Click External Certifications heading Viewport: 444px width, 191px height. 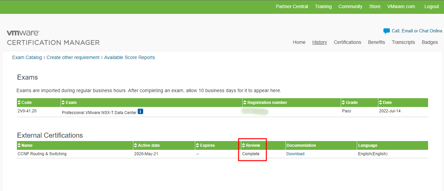pos(50,135)
